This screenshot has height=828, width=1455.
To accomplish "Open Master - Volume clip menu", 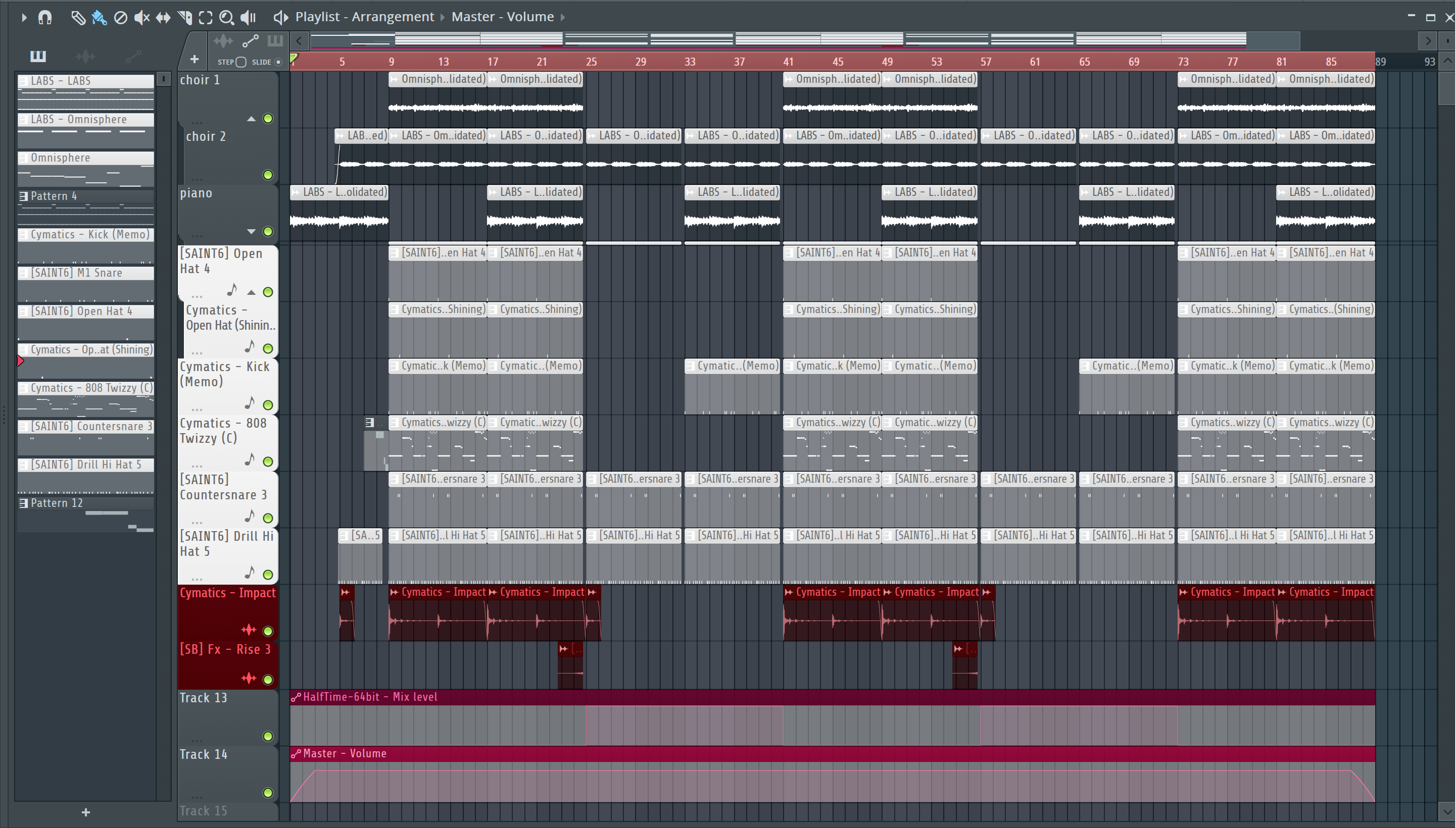I will coord(503,17).
